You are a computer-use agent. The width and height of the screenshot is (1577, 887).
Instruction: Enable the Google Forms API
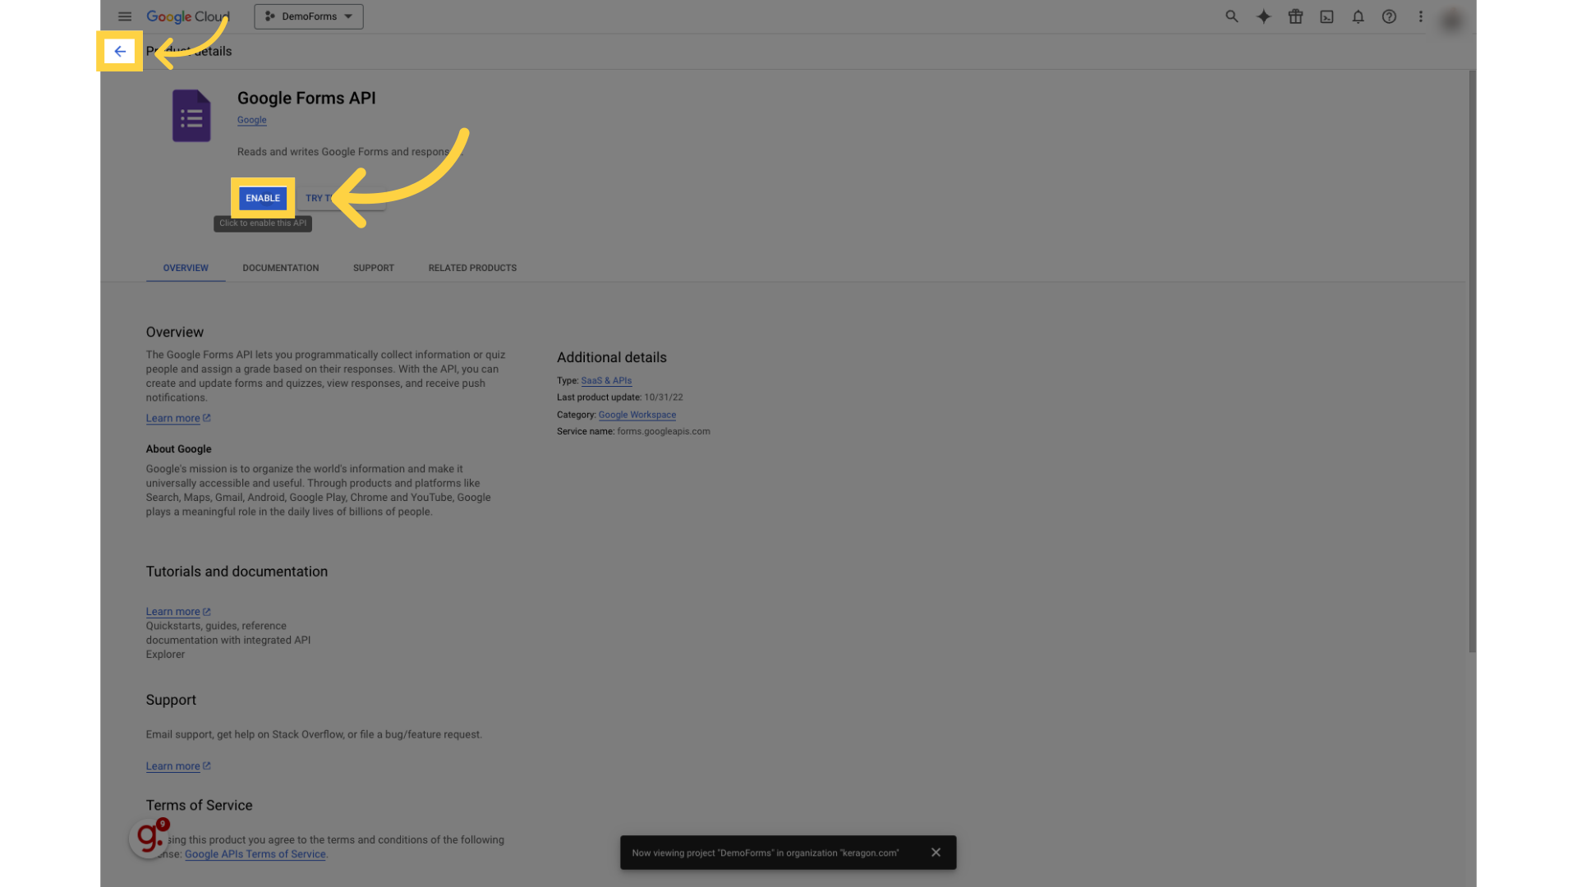point(262,198)
